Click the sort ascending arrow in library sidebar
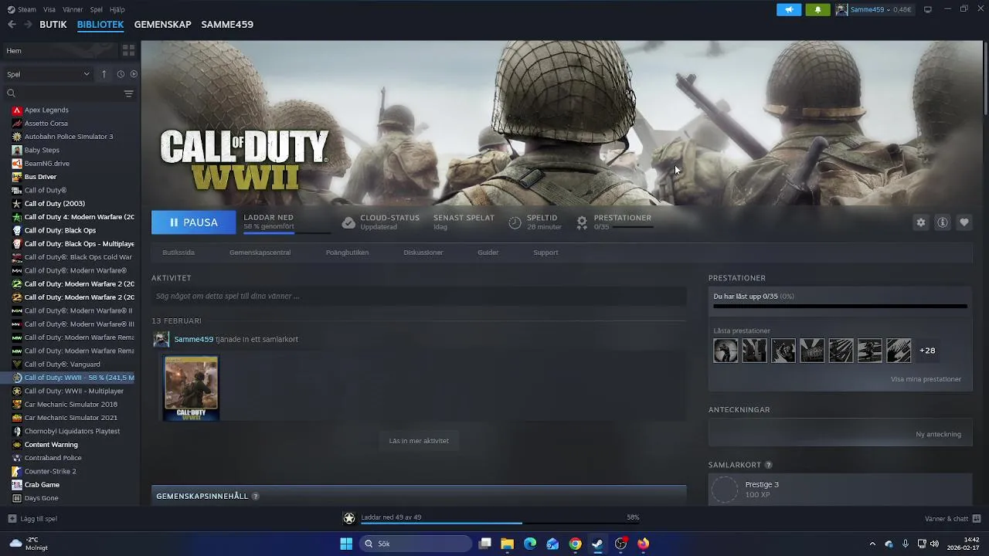 click(104, 74)
